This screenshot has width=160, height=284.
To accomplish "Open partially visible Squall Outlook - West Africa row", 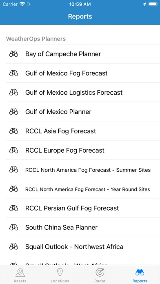I will click(x=83, y=261).
